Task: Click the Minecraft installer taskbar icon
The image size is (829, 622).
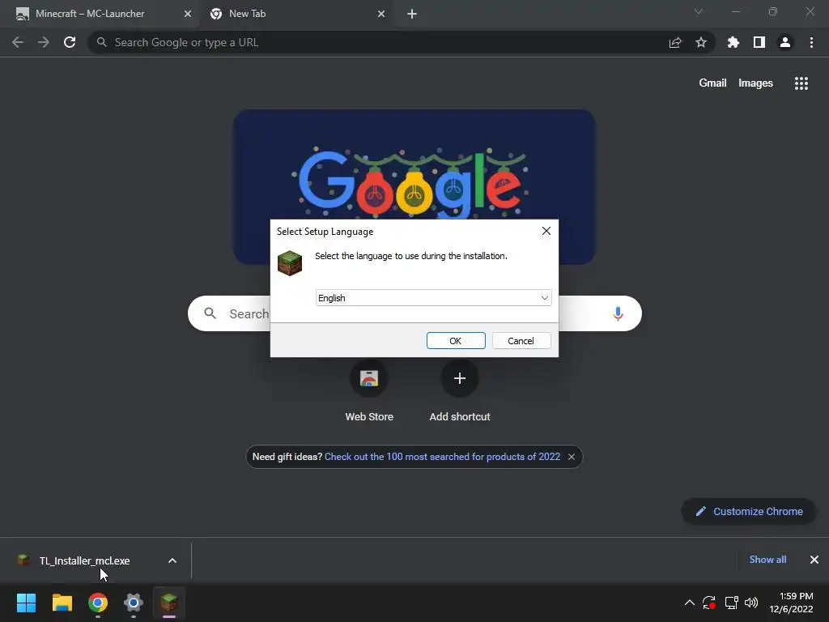Action: pyautogui.click(x=169, y=603)
